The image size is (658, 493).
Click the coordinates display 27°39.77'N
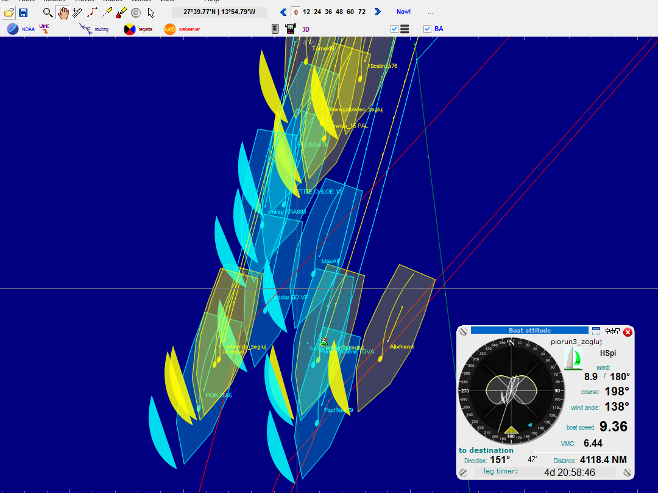pyautogui.click(x=219, y=12)
